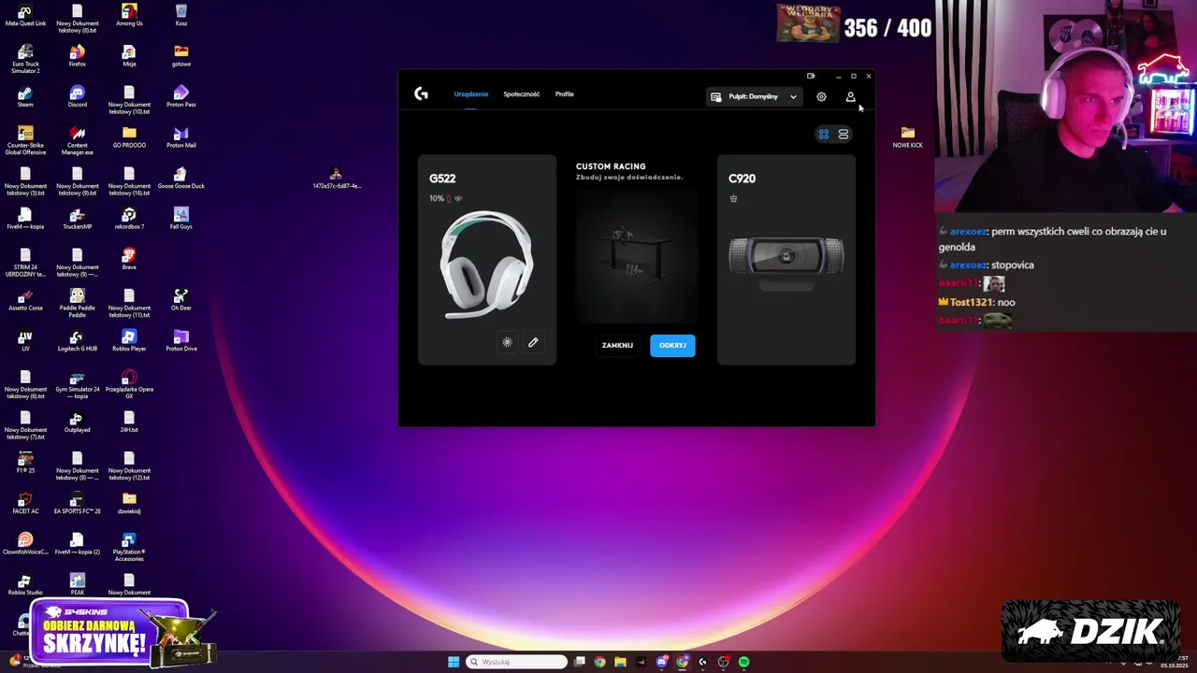Switch to the Społeczność tab
Viewport: 1197px width, 673px height.
tap(521, 94)
